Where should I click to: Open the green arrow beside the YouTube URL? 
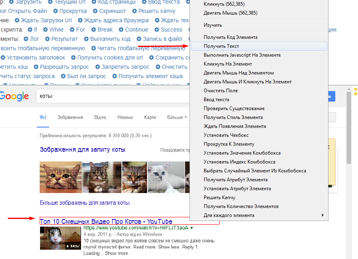coord(192,228)
